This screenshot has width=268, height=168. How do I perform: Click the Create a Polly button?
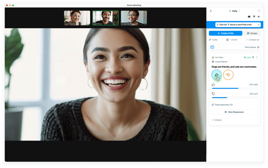click(x=226, y=33)
